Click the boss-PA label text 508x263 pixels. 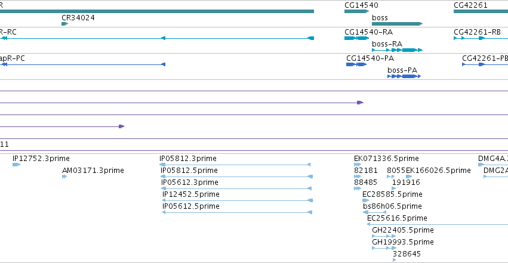click(402, 70)
